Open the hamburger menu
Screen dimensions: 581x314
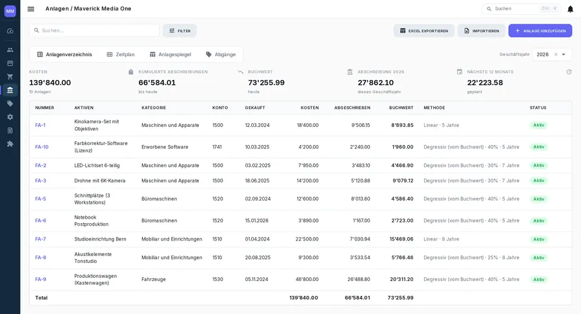point(31,9)
